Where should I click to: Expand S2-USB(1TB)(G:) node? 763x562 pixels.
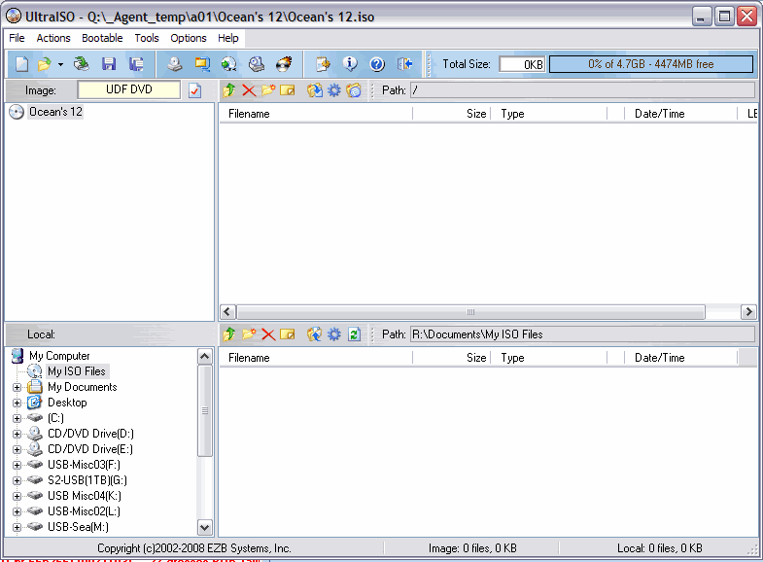coord(17,480)
